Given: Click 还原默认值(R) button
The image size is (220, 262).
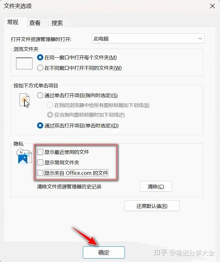Looking at the screenshot, I should (x=152, y=206).
